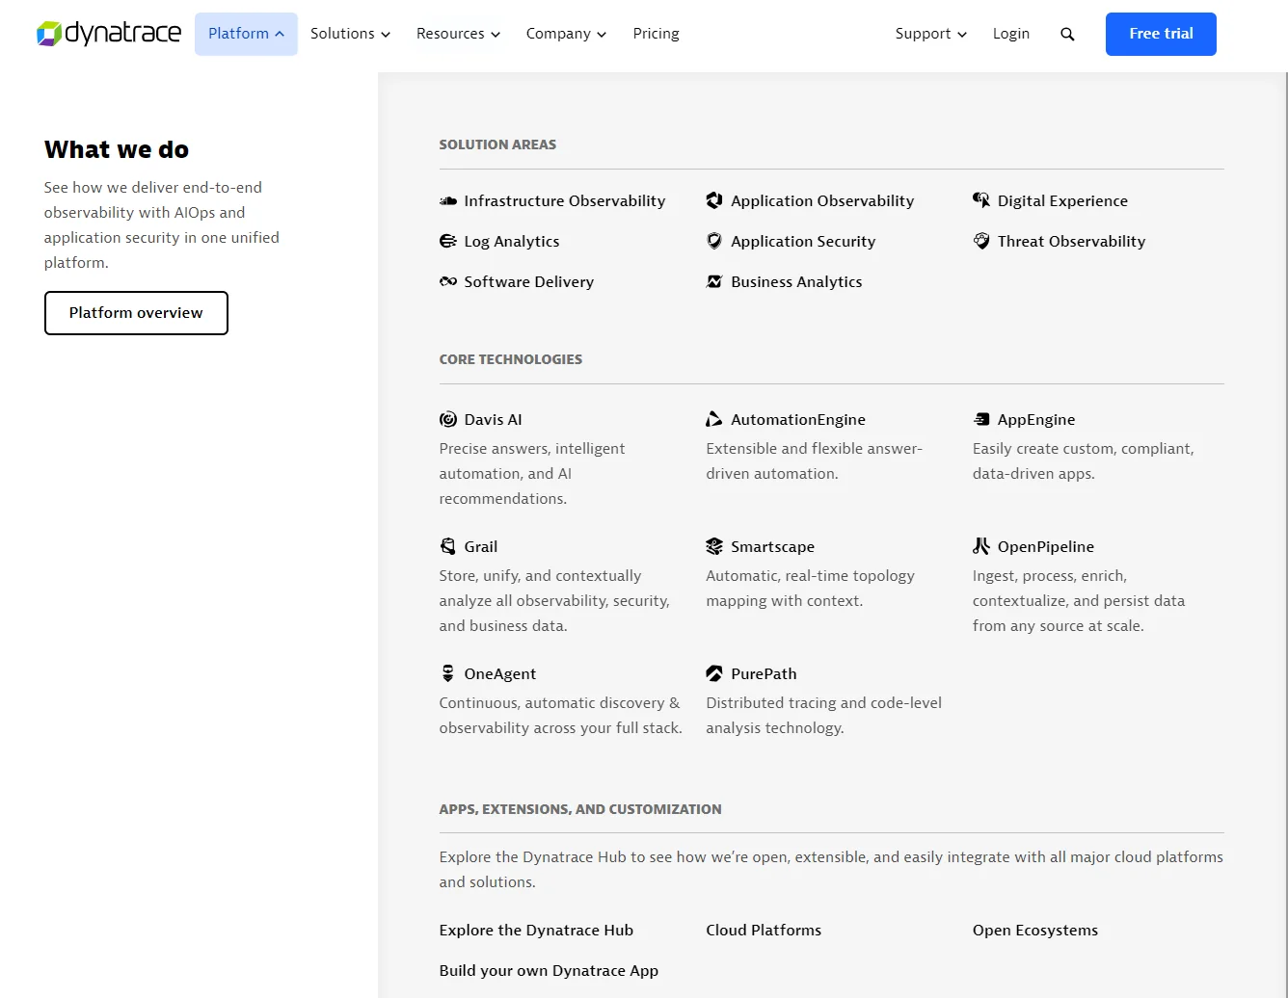Viewport: 1288px width, 998px height.
Task: Click the Dynatrace logo
Action: coord(109,34)
